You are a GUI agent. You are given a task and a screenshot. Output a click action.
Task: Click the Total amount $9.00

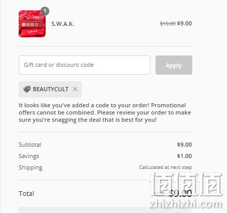[x=180, y=193]
